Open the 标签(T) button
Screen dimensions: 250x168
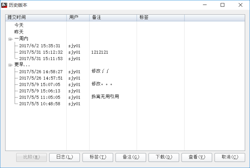tap(98, 157)
